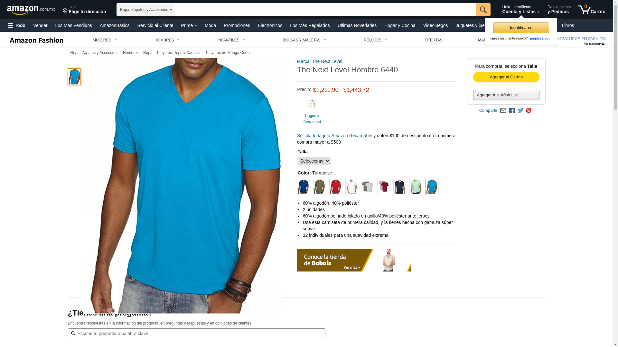Open the Talla size Seleccionar dropdown

click(314, 161)
